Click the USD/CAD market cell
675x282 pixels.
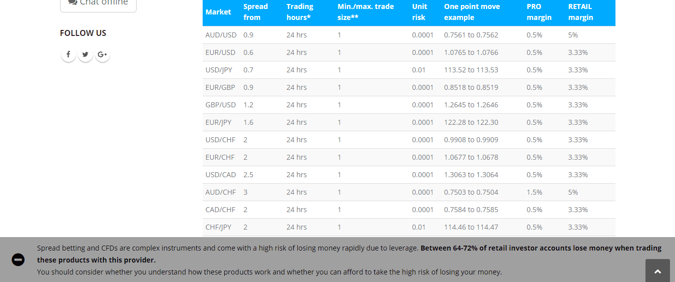pyautogui.click(x=220, y=175)
